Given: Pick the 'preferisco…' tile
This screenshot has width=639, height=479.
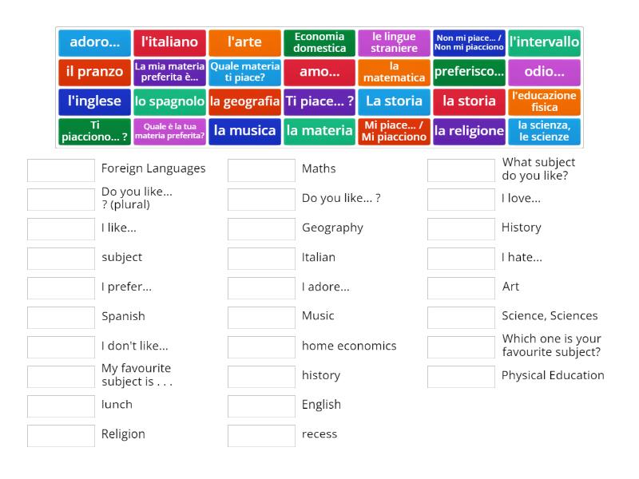Looking at the screenshot, I should [469, 72].
